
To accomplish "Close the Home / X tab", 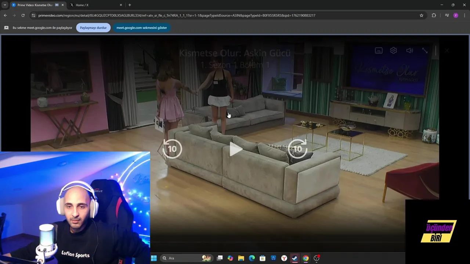I will tap(121, 5).
